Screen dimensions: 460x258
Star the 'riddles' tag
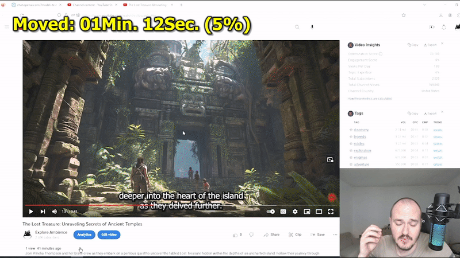pos(351,144)
